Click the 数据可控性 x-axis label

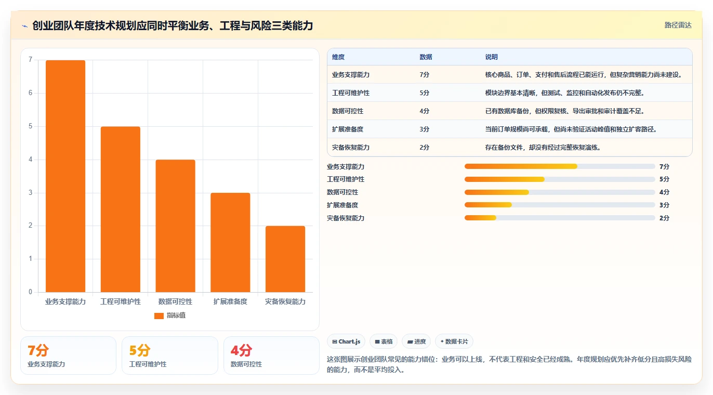coord(175,301)
